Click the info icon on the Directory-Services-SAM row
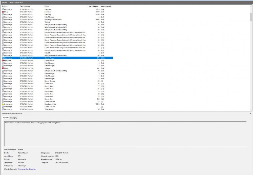This screenshot has width=253, height=175. pos(3,20)
